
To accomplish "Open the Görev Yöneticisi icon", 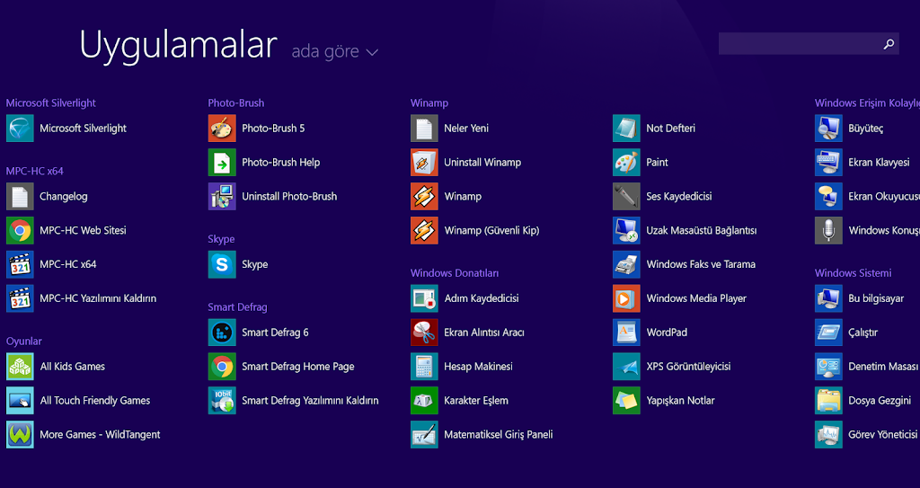I will coord(828,435).
